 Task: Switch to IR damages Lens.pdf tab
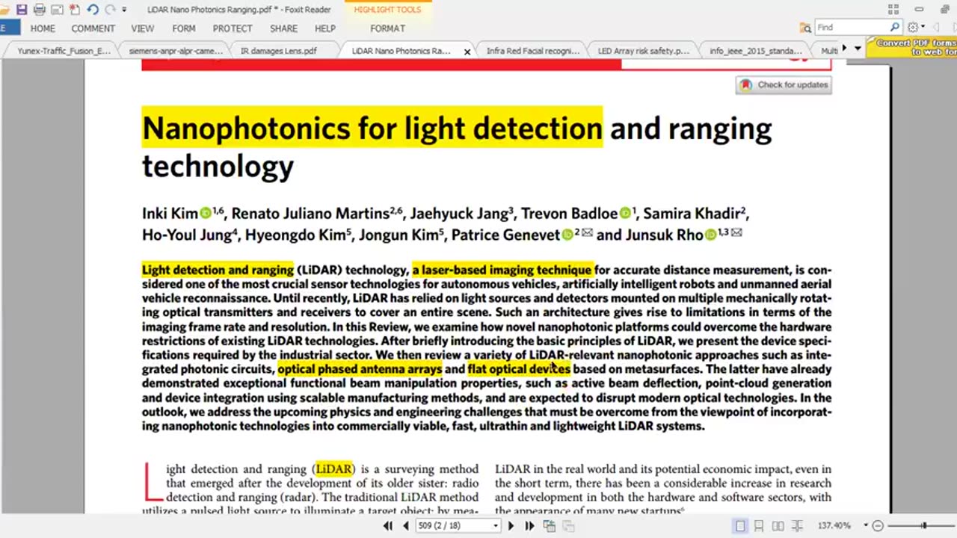pos(278,51)
